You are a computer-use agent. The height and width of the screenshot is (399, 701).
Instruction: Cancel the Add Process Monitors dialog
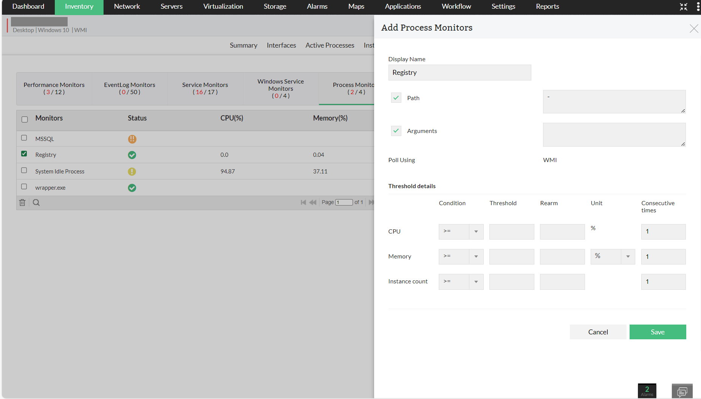click(x=598, y=332)
